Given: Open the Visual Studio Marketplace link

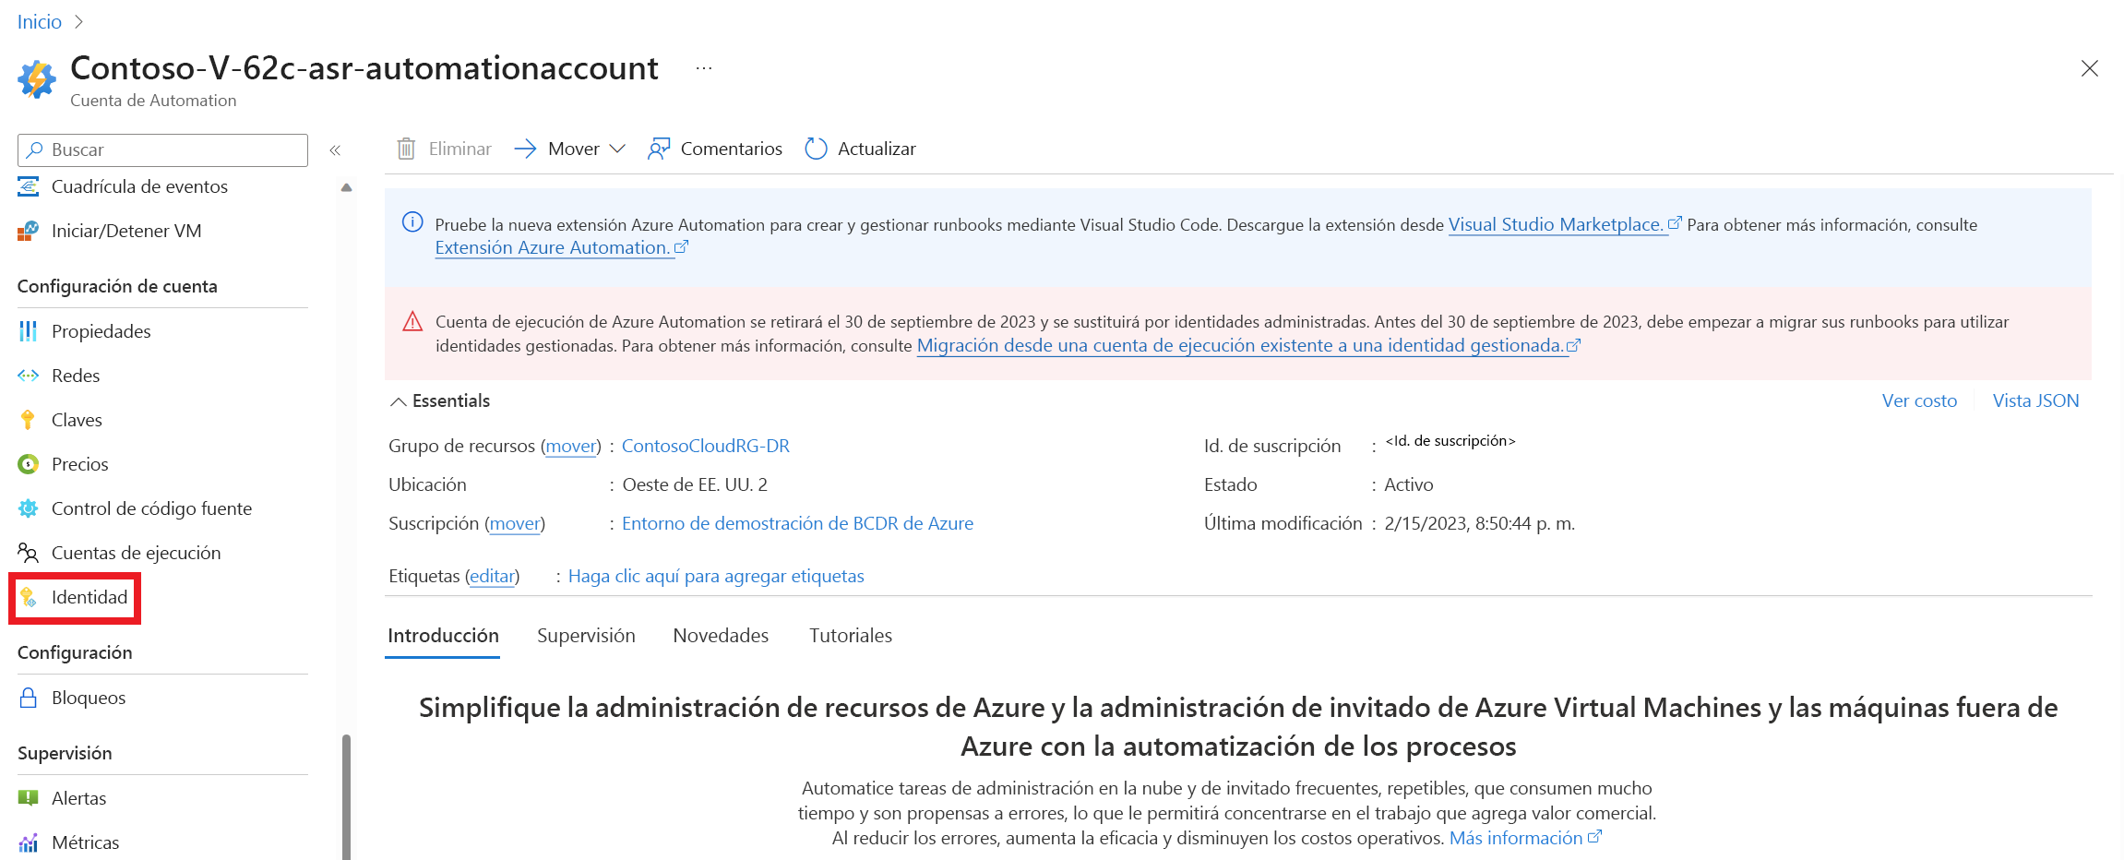Looking at the screenshot, I should tap(1565, 224).
